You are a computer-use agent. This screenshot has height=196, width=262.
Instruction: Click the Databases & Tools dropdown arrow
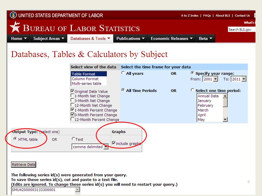click(109, 38)
